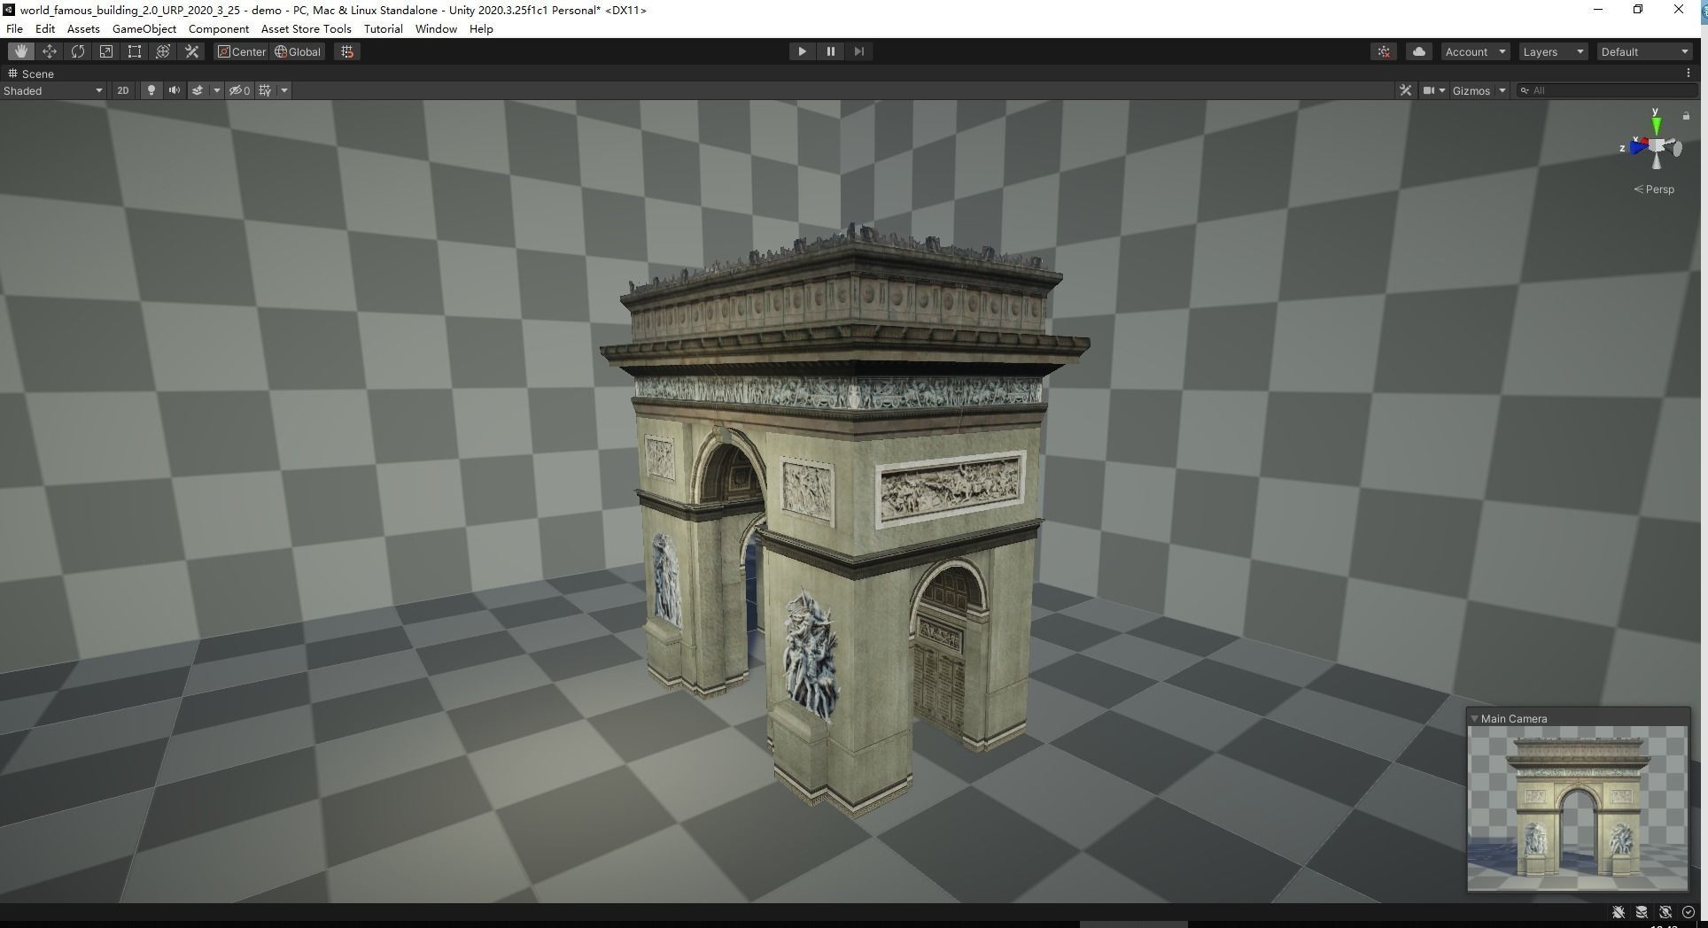Image resolution: width=1708 pixels, height=928 pixels.
Task: Click the cache server status bar icon
Action: tap(1642, 912)
